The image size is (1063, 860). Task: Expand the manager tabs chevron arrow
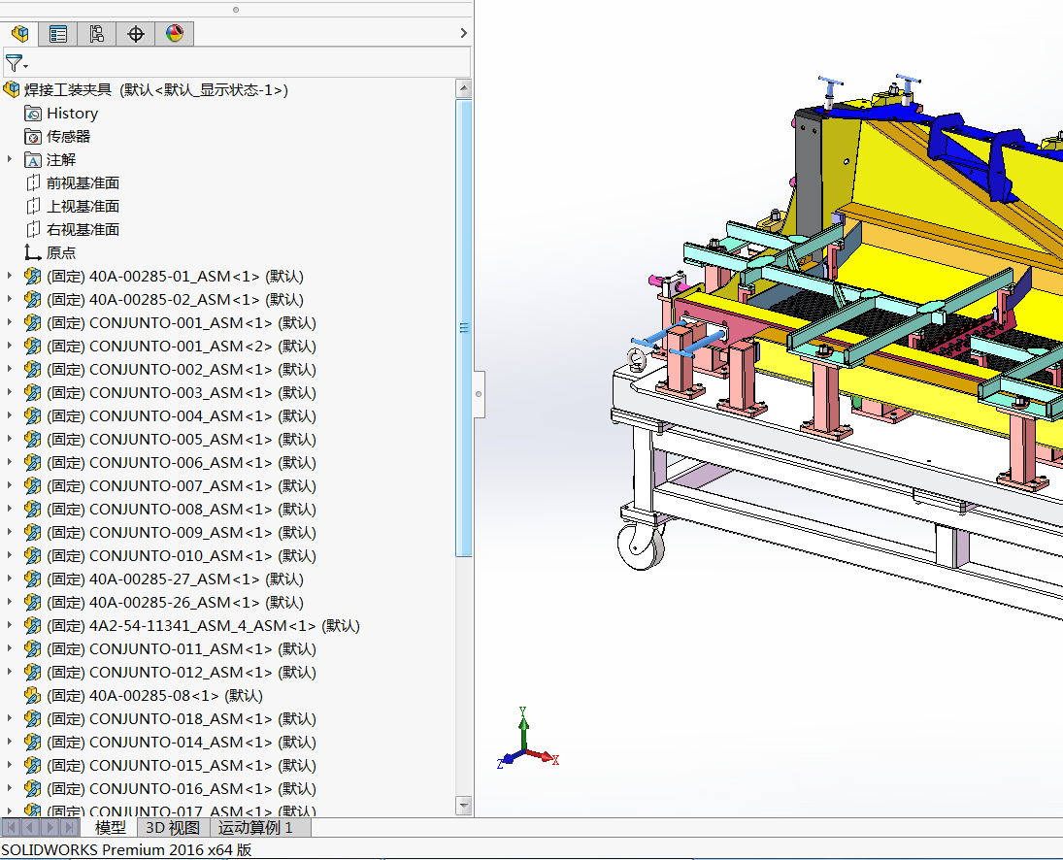click(464, 33)
